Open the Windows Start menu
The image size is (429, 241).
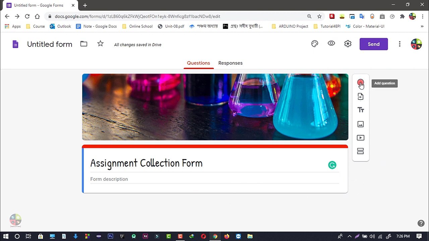(x=6, y=236)
